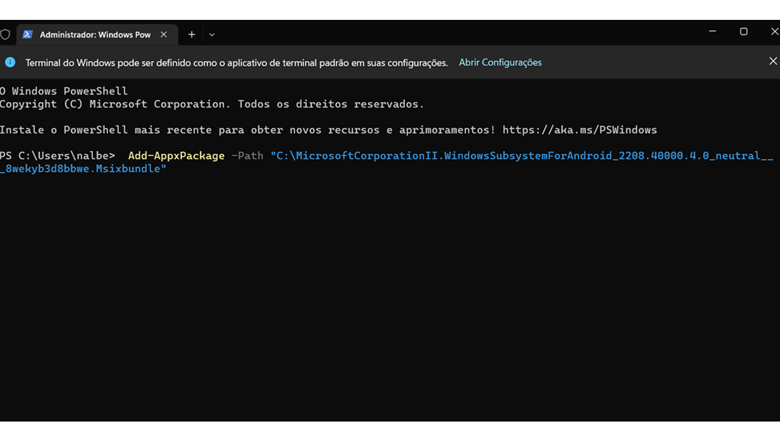
Task: Click the -Path parameter in command
Action: 247,156
